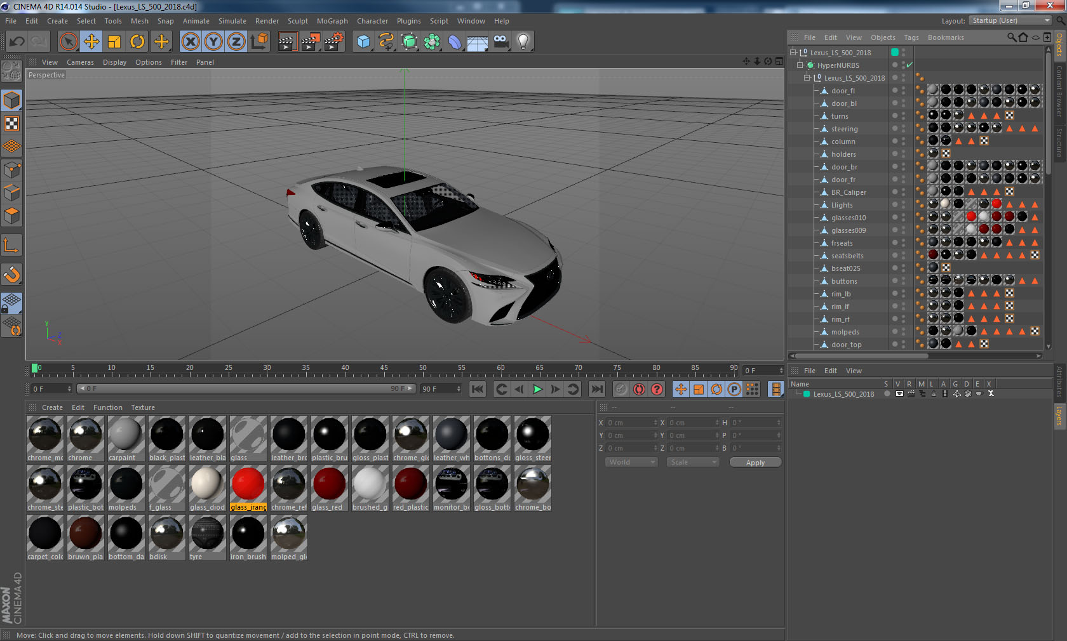
Task: Activate the Move tool in top toolbar
Action: pos(91,42)
